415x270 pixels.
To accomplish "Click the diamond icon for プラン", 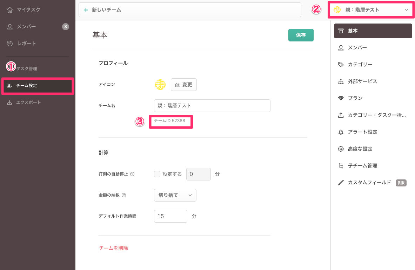I will (341, 98).
